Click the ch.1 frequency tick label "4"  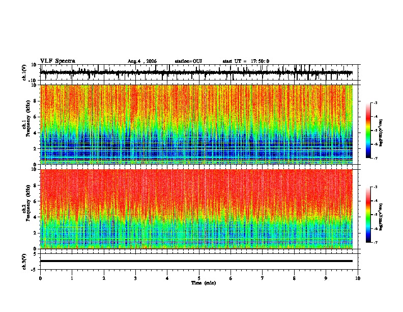click(x=35, y=133)
